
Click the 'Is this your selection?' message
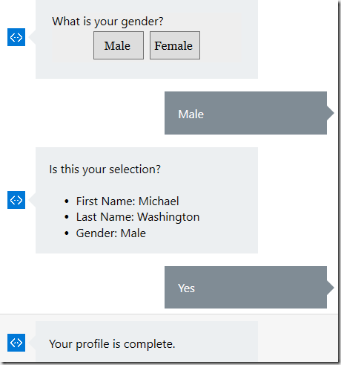[105, 169]
